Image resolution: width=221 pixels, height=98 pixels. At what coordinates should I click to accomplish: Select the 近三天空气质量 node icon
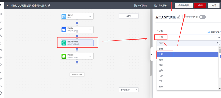[x=64, y=43]
